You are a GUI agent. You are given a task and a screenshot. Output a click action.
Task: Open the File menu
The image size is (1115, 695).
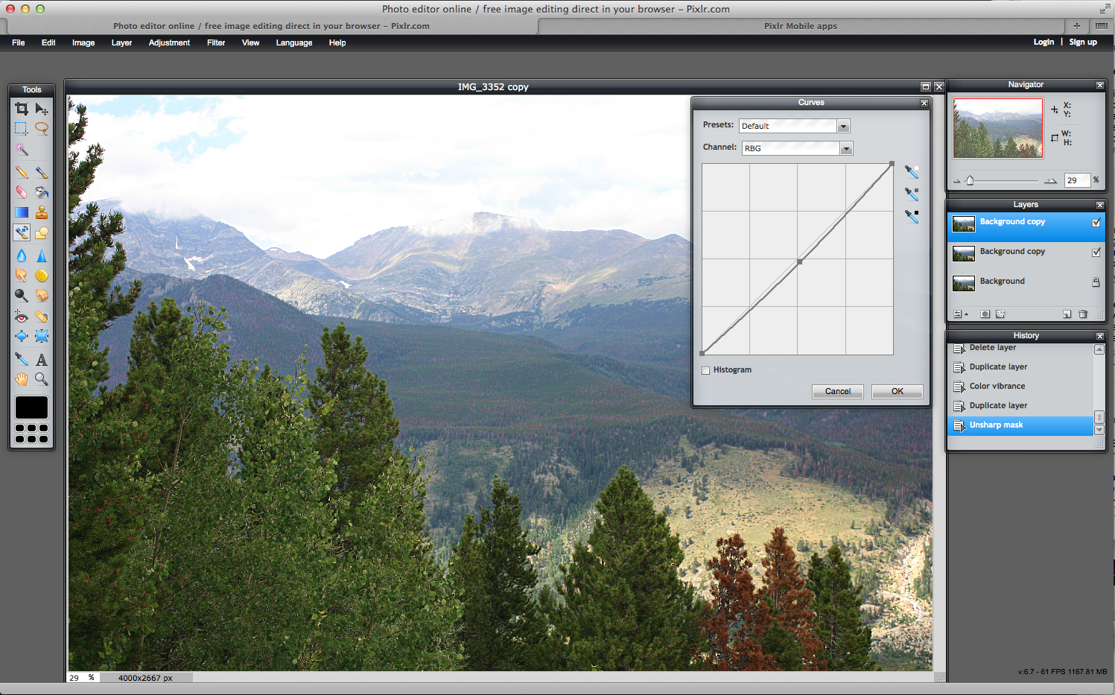19,42
